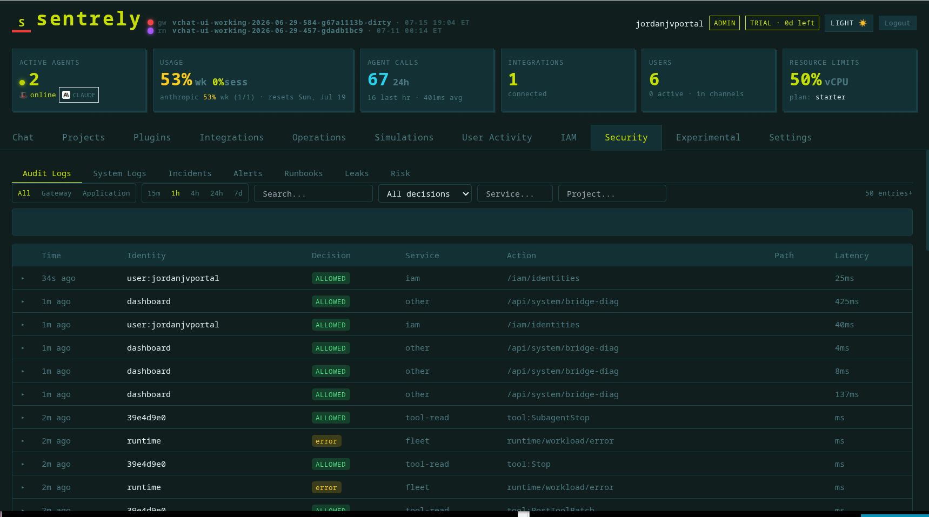Switch to the Plugins tab
This screenshot has height=517, width=929.
[152, 137]
